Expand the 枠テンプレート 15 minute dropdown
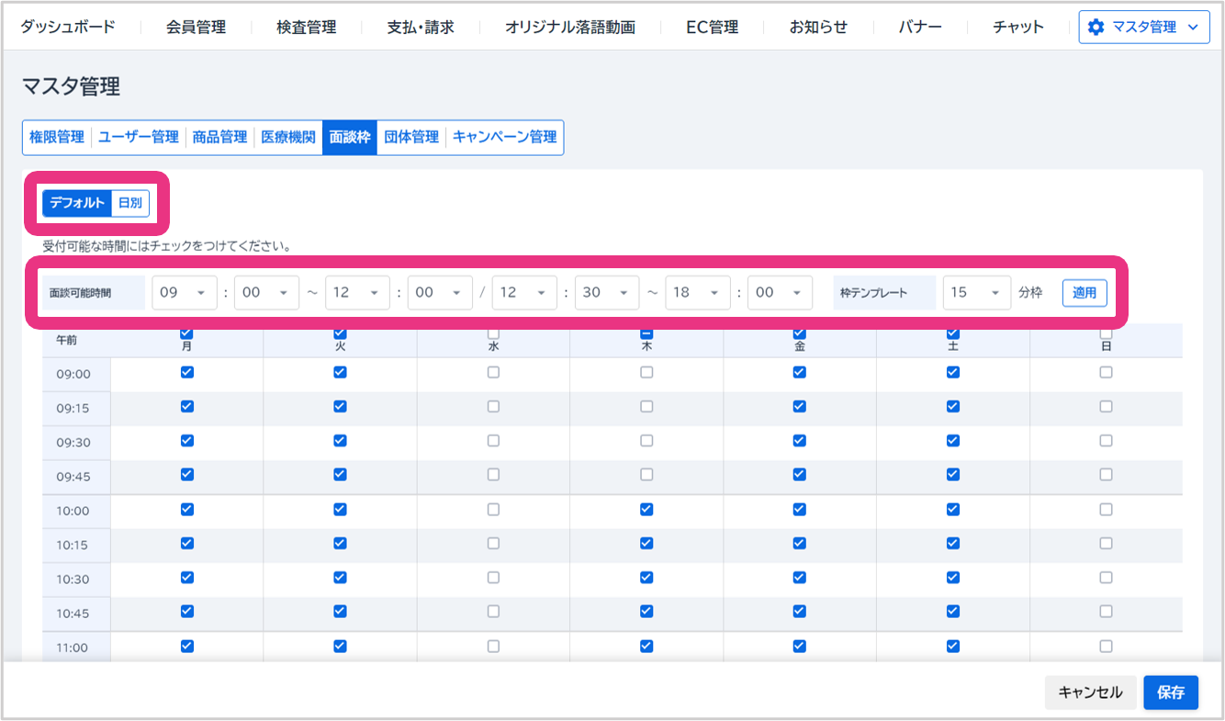 976,292
